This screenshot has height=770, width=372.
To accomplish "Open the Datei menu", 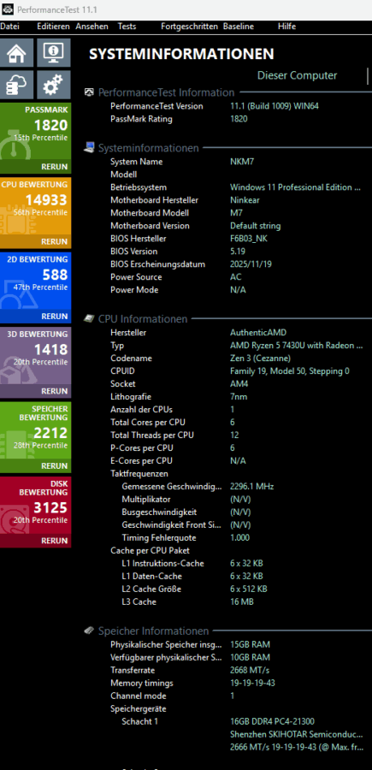I will (x=9, y=27).
